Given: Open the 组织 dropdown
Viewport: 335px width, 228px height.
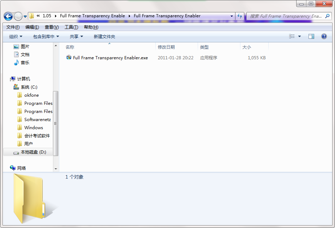Looking at the screenshot, I should [16, 37].
